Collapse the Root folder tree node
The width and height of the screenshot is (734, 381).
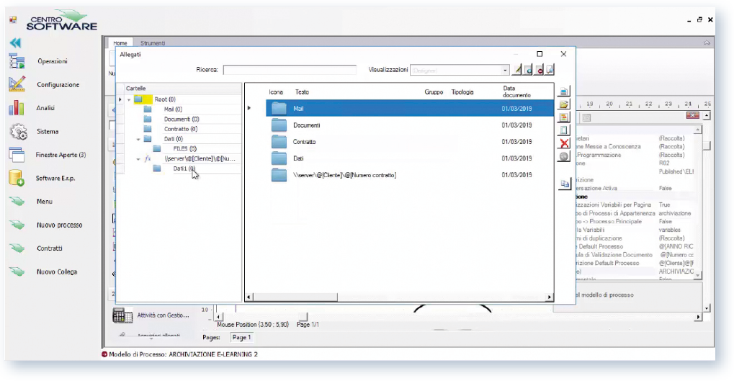(x=129, y=99)
